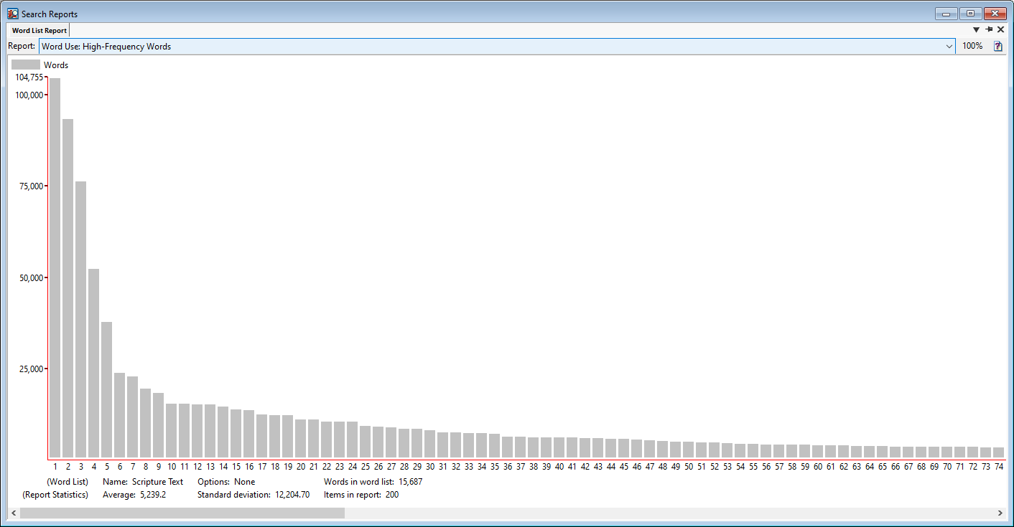The width and height of the screenshot is (1014, 527).
Task: Maximize the Search Reports window
Action: [x=970, y=14]
